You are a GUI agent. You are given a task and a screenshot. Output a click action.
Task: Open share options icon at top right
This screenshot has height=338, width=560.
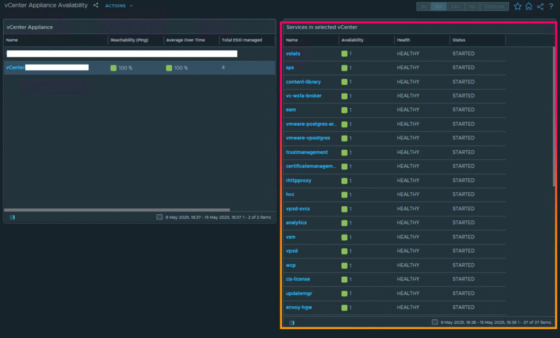point(540,7)
